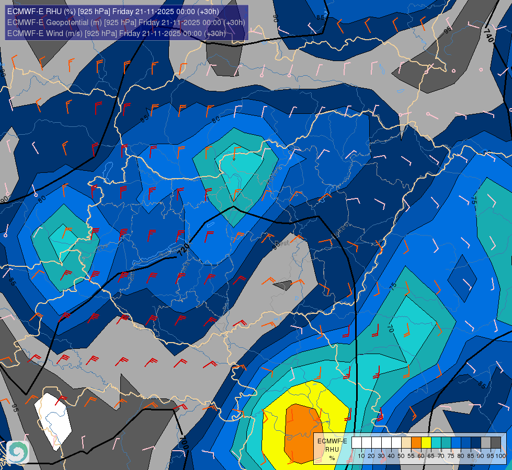512x470 pixels.
Task: Click the legend value 10
Action: 361,456
